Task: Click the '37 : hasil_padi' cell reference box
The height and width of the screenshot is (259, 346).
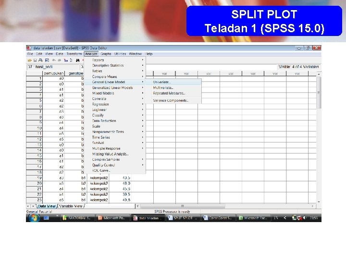Action: 53,67
